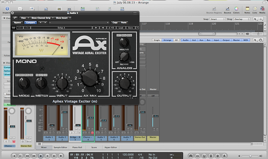Click the arrange horizontal scrollbar thumb
268x159 pixels.
point(207,34)
